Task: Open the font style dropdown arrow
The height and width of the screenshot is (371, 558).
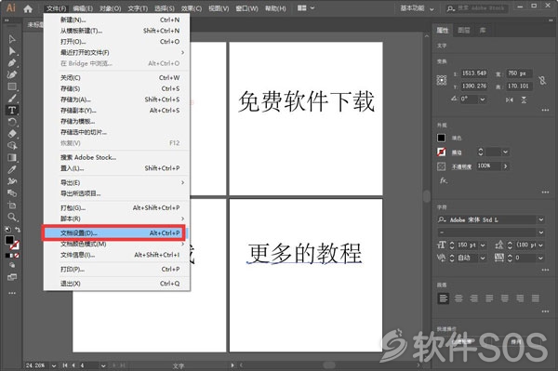Action: 541,232
